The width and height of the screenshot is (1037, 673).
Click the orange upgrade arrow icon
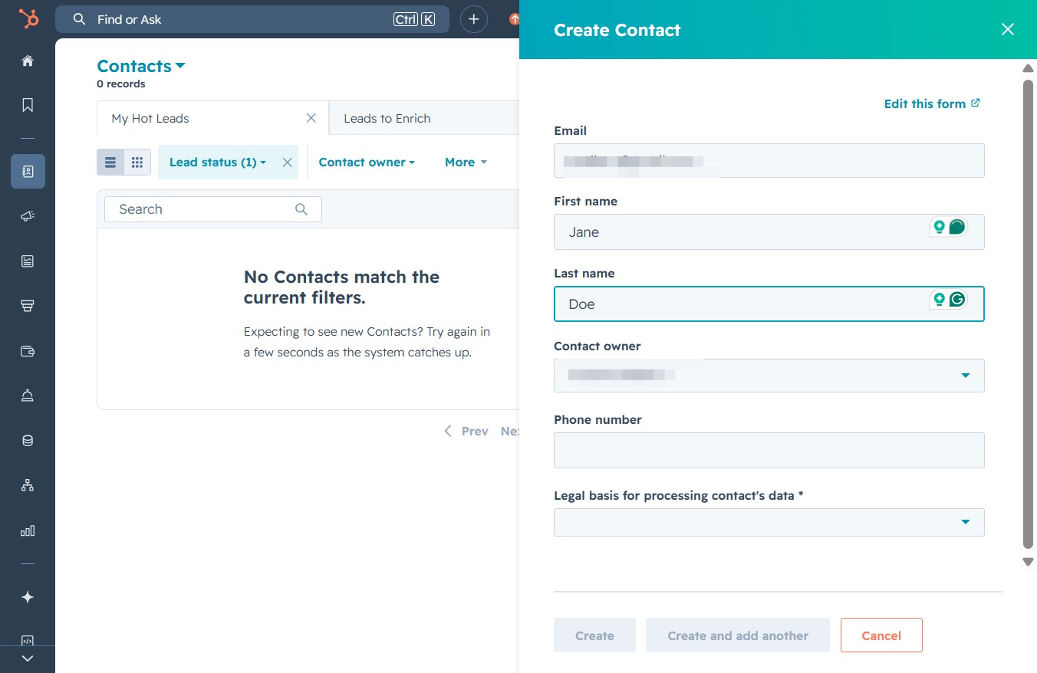coord(515,19)
